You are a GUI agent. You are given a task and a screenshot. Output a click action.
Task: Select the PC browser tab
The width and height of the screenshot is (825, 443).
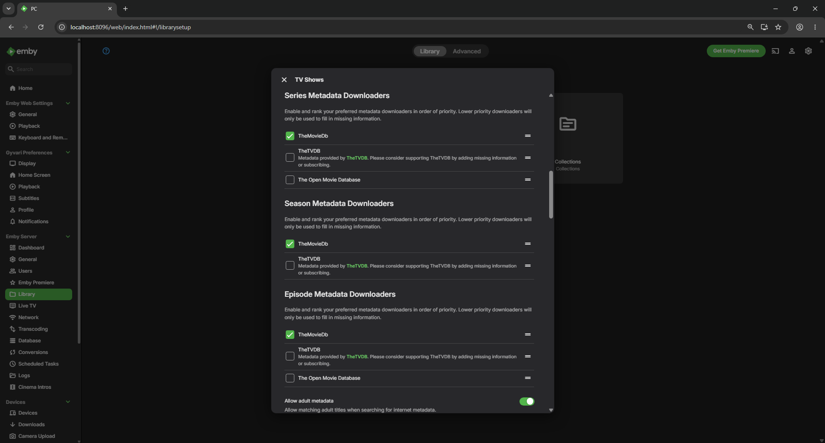[x=67, y=9]
